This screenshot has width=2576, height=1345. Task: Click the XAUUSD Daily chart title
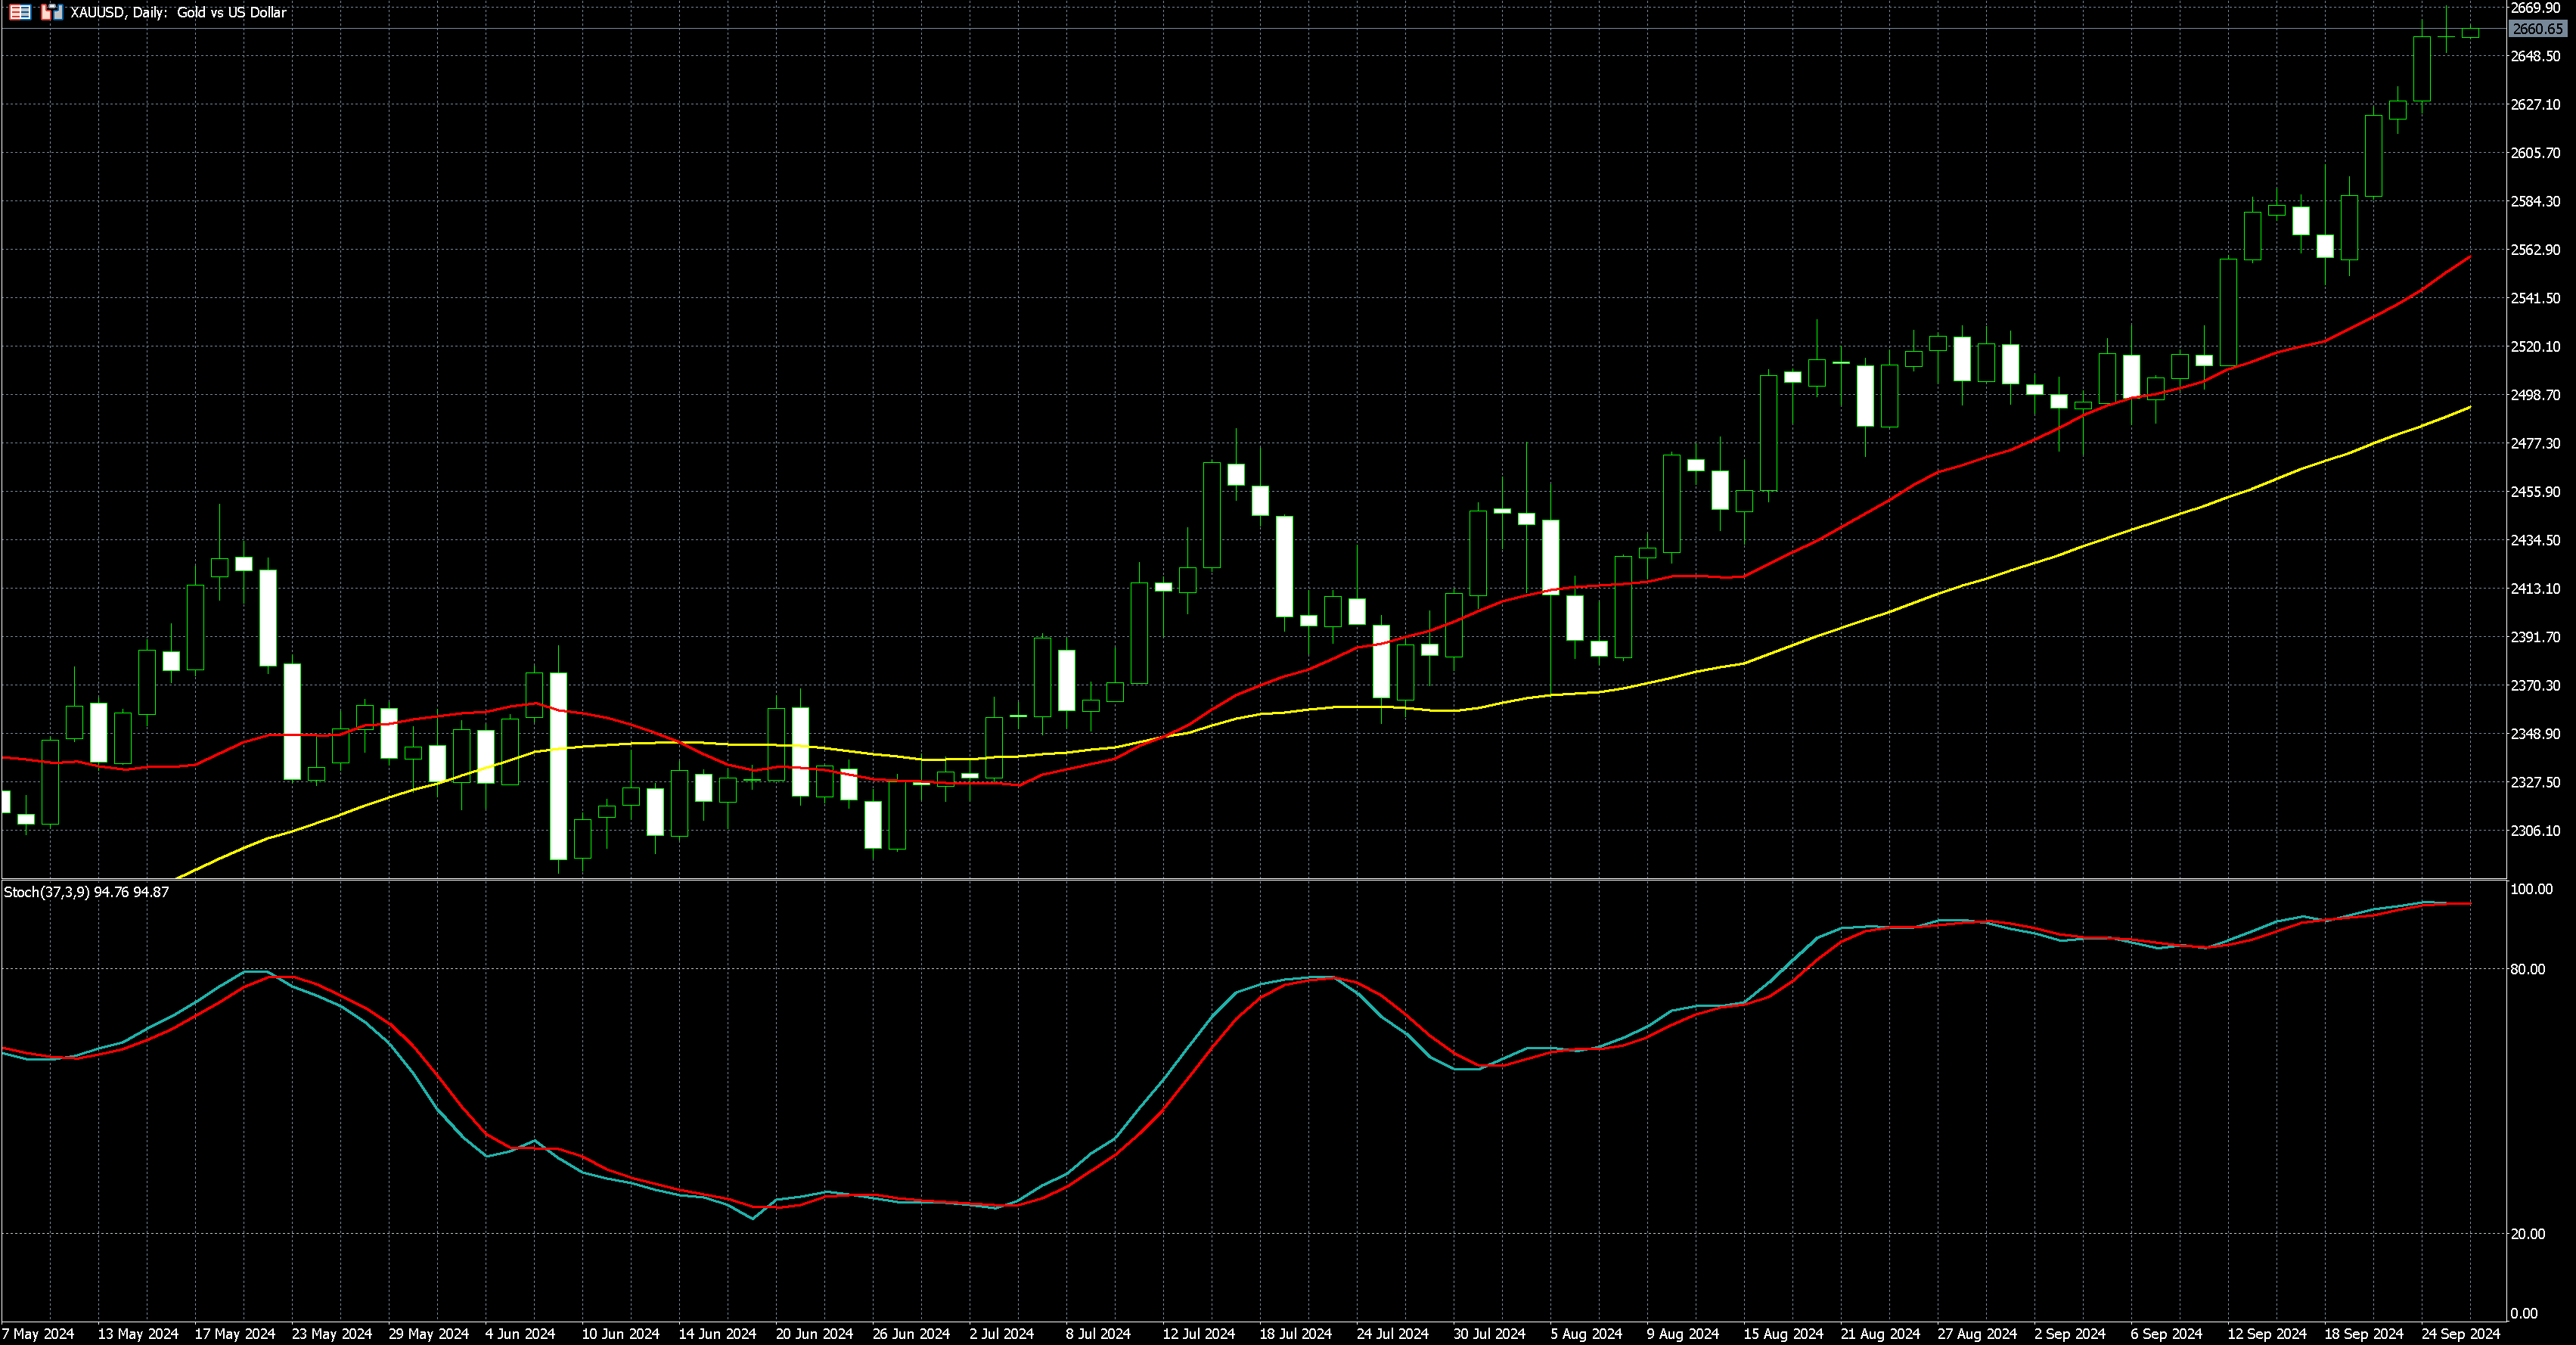coord(178,12)
